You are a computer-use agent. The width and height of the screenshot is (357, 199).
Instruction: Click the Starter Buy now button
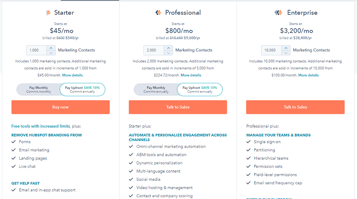pos(61,107)
